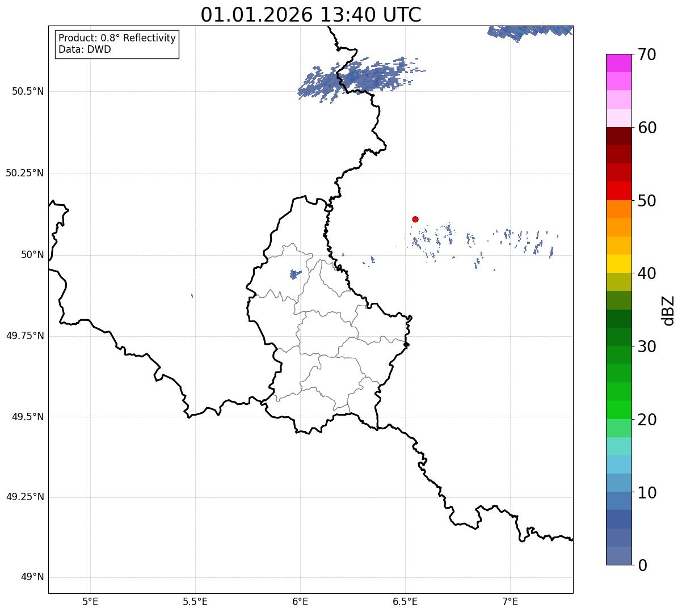The width and height of the screenshot is (682, 613).
Task: Click the yellow colorbar segment near 40
Action: tap(619, 264)
